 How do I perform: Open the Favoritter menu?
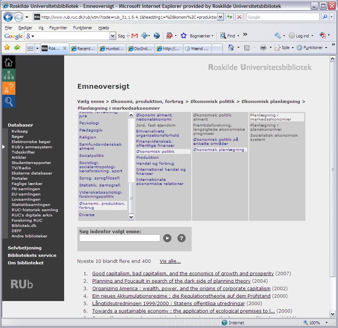click(x=58, y=28)
